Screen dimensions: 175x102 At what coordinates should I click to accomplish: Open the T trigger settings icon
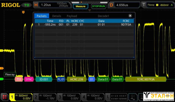[143, 5]
